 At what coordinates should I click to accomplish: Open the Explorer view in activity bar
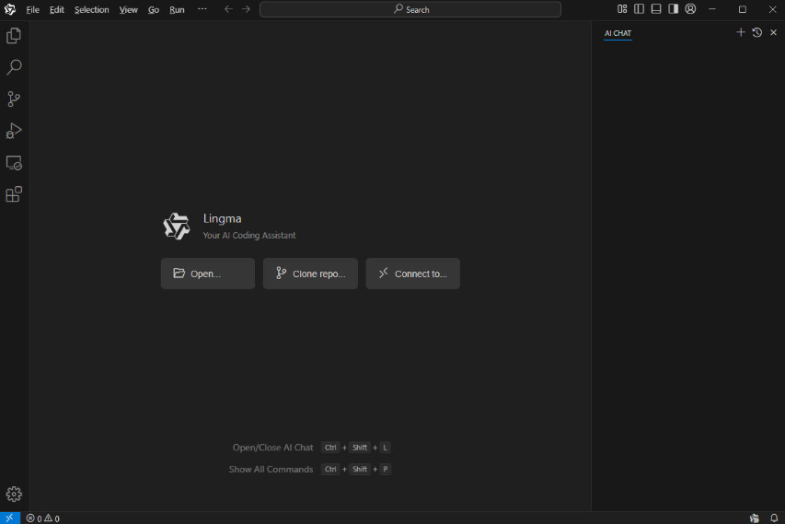click(14, 36)
